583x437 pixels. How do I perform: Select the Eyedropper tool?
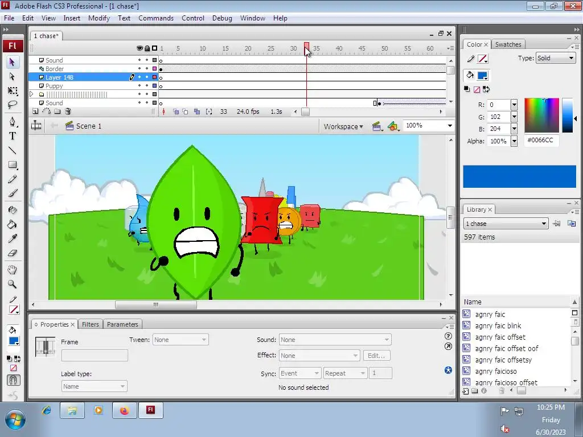13,238
